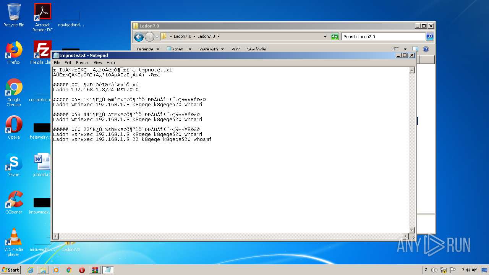Open CCleaner desktop shortcut
Screen dimensions: 489x275
click(x=14, y=202)
